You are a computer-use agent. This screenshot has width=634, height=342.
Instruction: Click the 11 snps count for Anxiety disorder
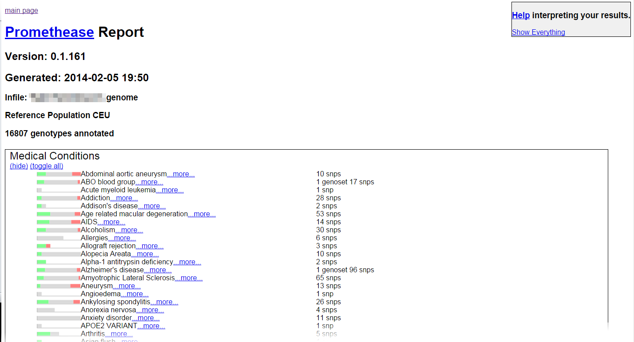pyautogui.click(x=329, y=318)
